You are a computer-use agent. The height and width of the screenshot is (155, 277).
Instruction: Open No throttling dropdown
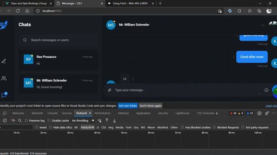click(x=83, y=121)
